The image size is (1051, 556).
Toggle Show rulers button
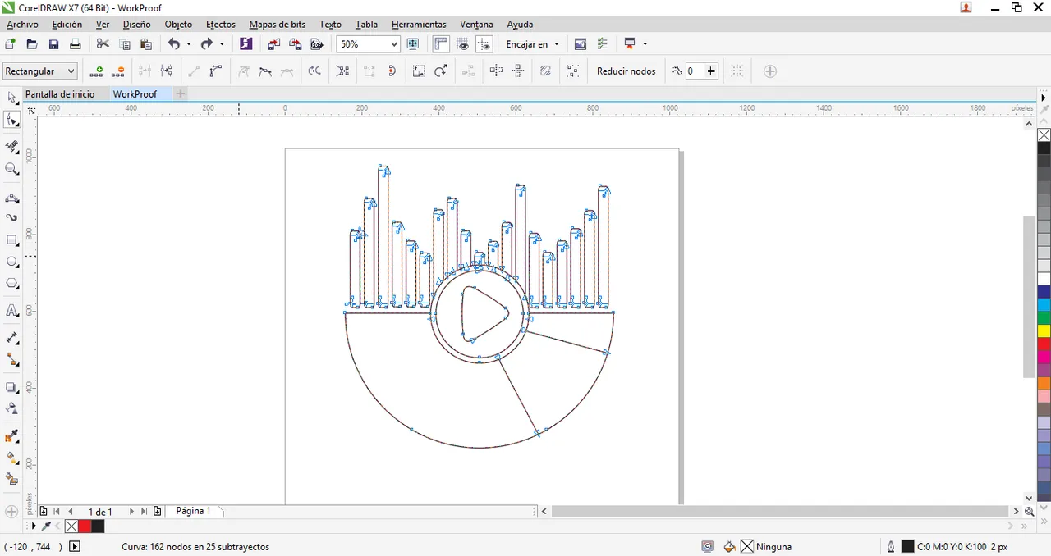(441, 44)
